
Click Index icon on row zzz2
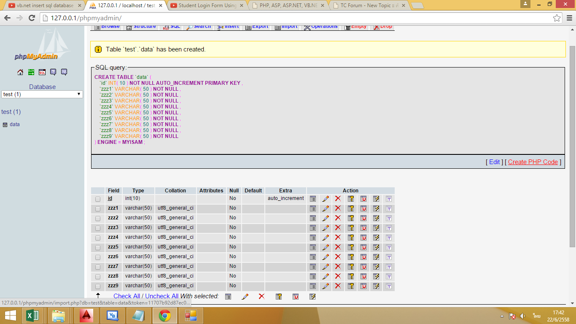(376, 218)
